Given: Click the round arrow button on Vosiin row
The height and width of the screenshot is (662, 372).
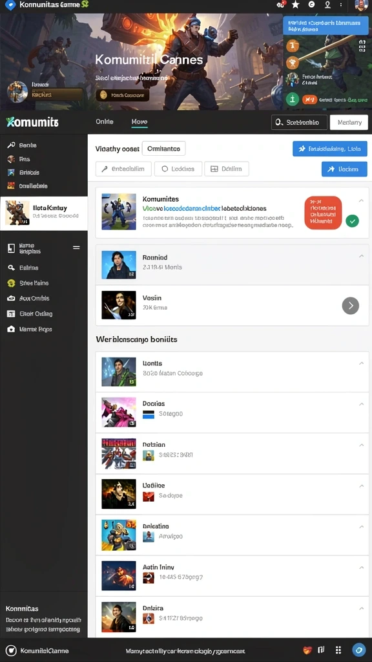Looking at the screenshot, I should pyautogui.click(x=351, y=306).
